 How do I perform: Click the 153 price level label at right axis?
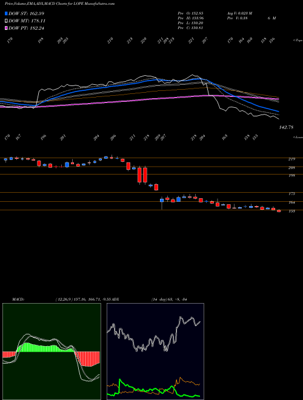(291, 212)
